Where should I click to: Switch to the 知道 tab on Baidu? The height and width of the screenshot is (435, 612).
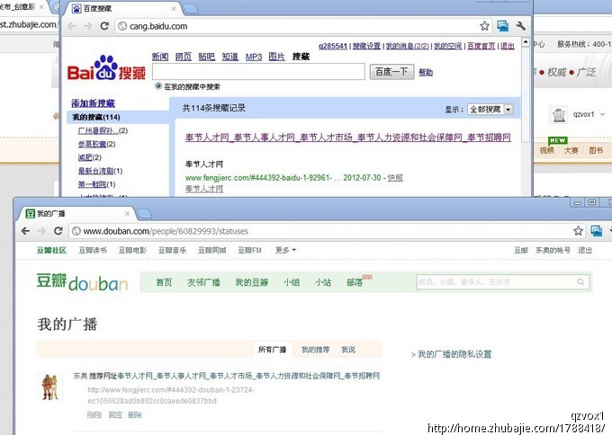pyautogui.click(x=230, y=57)
